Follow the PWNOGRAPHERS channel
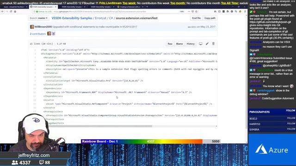Screen dimensions: 296x166 (x=290, y=111)
